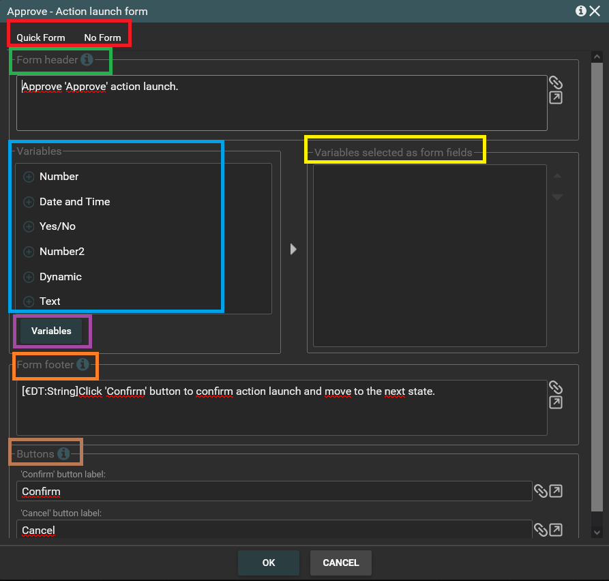
Task: Click the info icon in the title bar
Action: tap(581, 11)
